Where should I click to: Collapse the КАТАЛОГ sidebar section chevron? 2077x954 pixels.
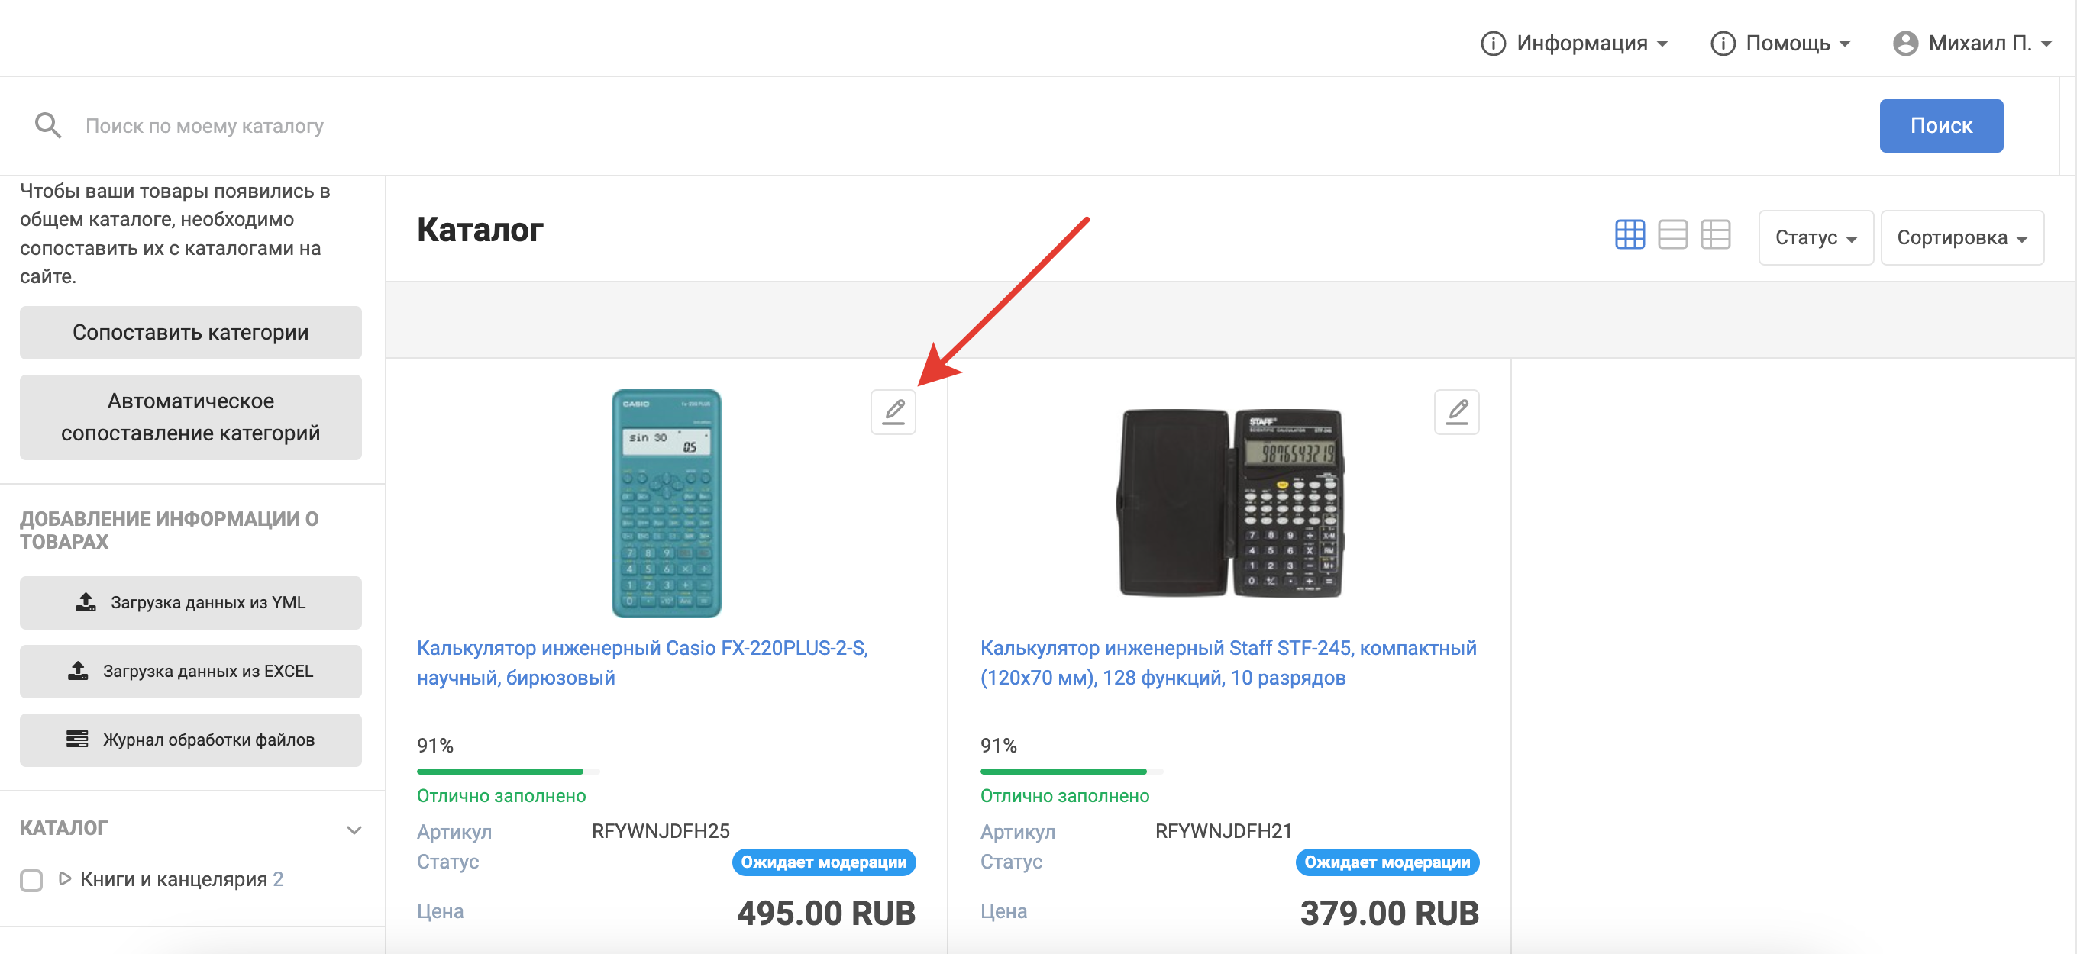354,829
